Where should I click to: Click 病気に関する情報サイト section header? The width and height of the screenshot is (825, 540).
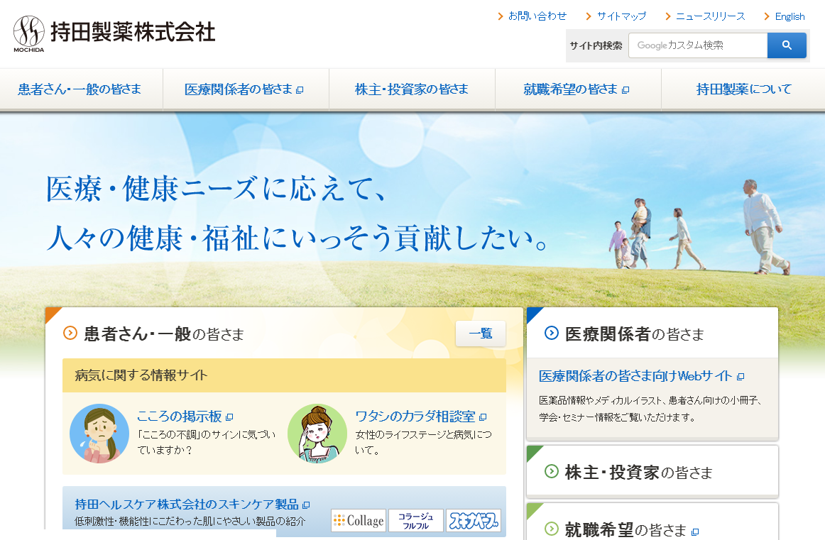(284, 375)
